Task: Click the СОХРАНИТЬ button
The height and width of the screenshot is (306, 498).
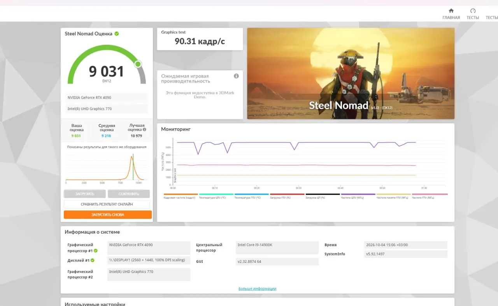Action: pyautogui.click(x=129, y=194)
